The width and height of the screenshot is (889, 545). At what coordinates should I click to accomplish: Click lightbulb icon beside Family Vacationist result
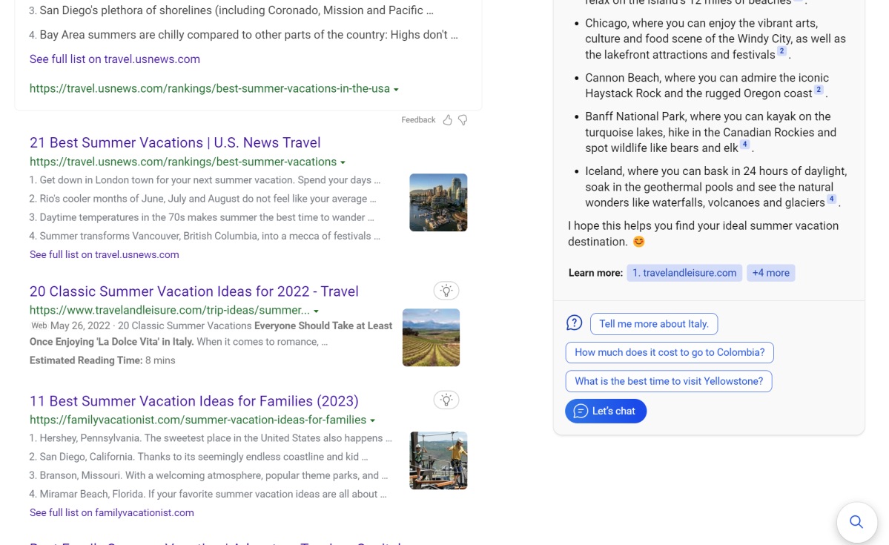(446, 400)
